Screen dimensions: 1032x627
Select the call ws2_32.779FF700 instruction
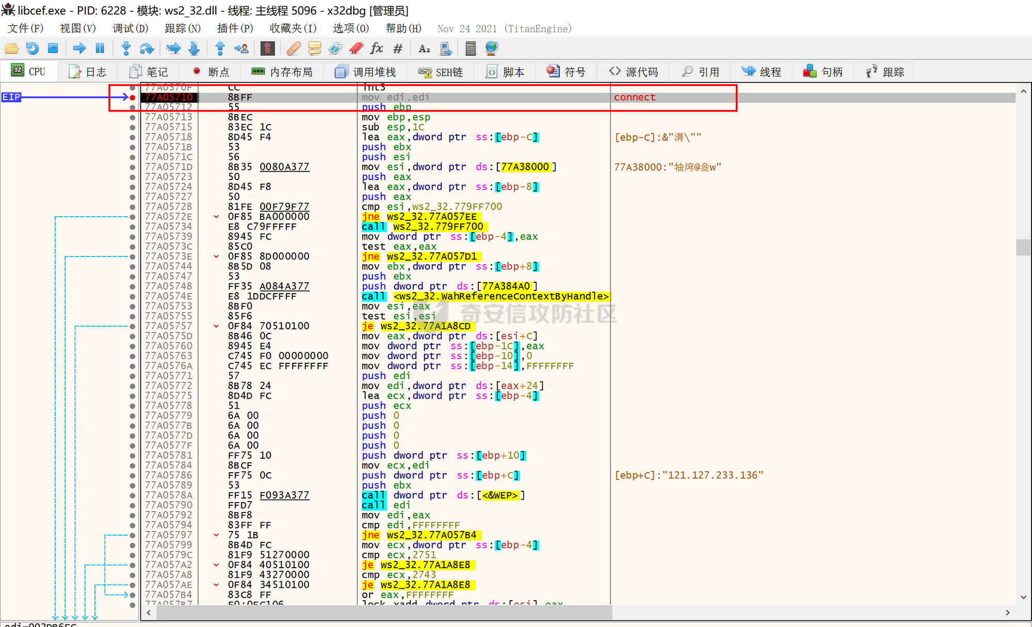click(423, 227)
